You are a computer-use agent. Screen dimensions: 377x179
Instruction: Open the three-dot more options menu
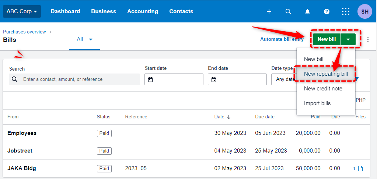click(x=368, y=40)
